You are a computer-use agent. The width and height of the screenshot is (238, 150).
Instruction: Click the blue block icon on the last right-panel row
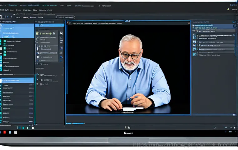pos(194,54)
